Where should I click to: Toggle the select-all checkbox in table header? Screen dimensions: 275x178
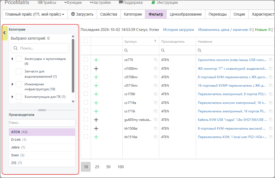[x=86, y=41]
